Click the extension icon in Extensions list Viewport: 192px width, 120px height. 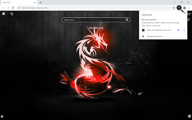click(x=143, y=30)
